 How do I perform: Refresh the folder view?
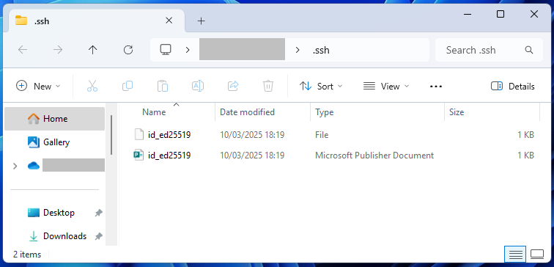(x=128, y=50)
